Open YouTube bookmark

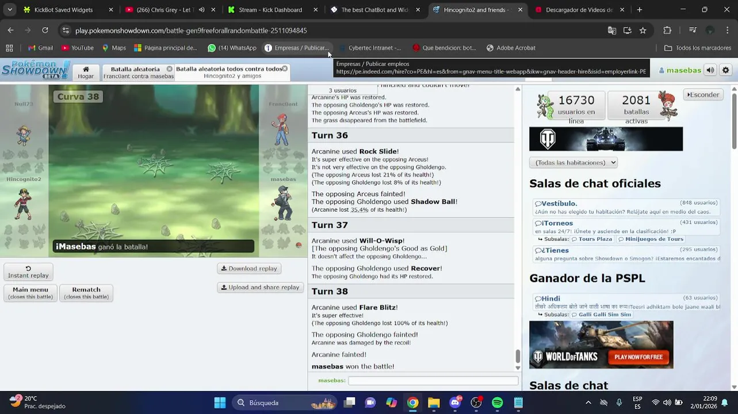(x=77, y=48)
